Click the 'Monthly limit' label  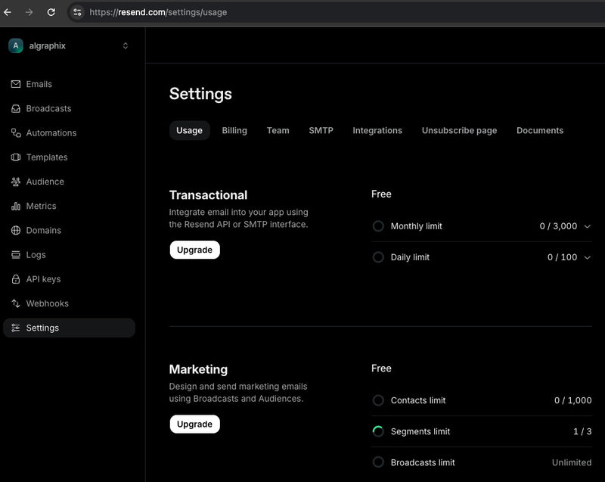pos(417,226)
